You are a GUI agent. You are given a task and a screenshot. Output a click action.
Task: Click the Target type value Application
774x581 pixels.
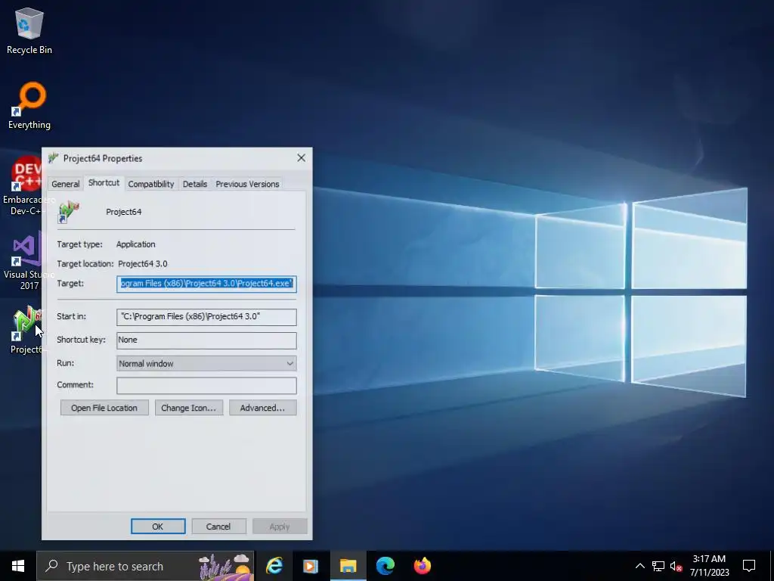[x=136, y=244]
